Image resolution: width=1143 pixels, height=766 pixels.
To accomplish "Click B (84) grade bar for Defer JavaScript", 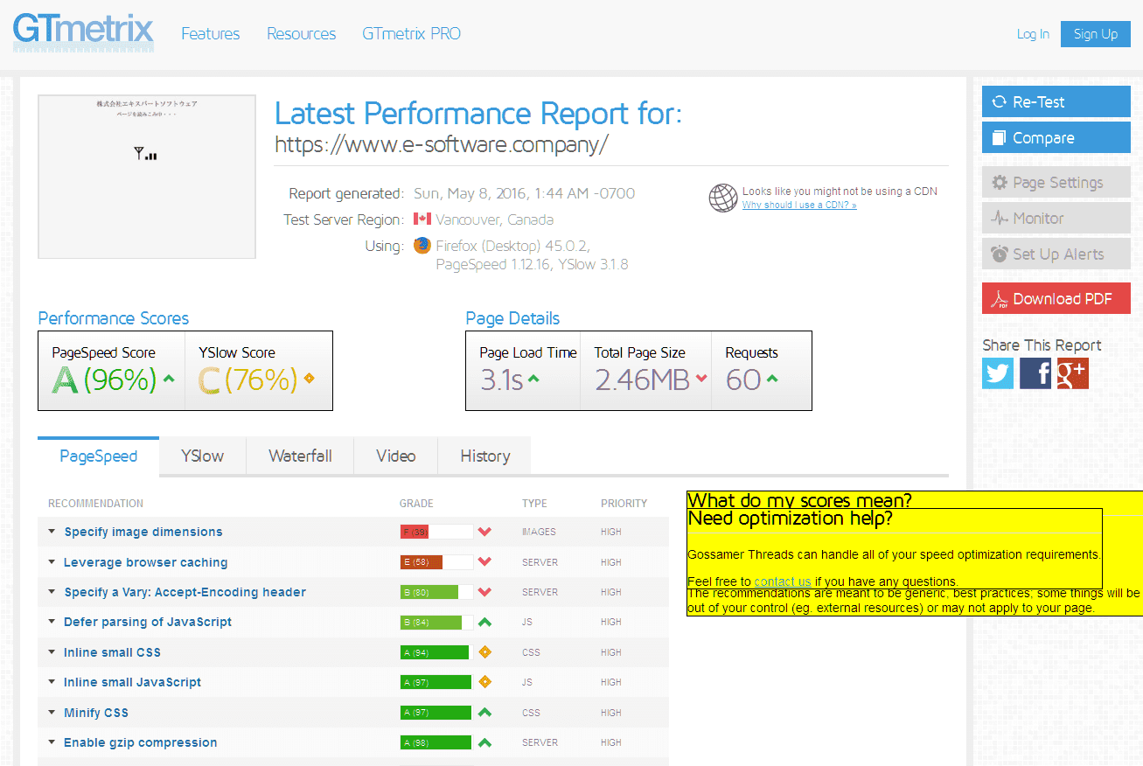I will tap(436, 622).
